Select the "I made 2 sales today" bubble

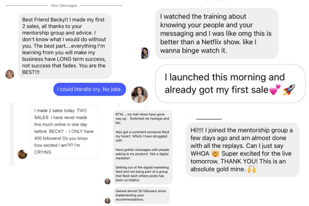tap(65, 132)
